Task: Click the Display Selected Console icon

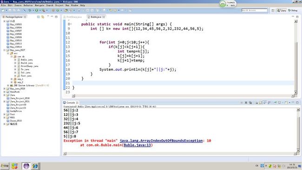Action: click(279, 103)
